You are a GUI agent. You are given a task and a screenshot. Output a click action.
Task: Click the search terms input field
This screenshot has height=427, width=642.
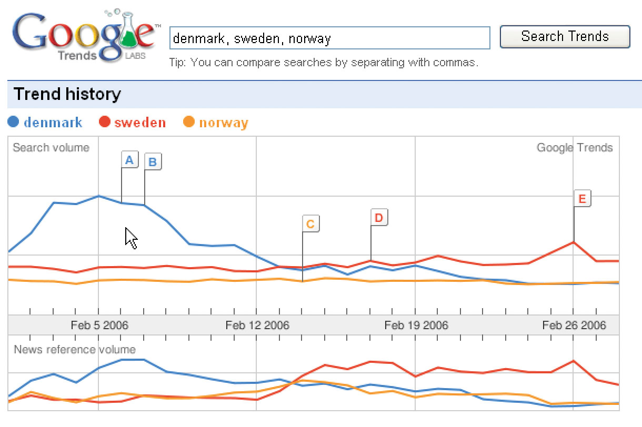[x=329, y=38]
